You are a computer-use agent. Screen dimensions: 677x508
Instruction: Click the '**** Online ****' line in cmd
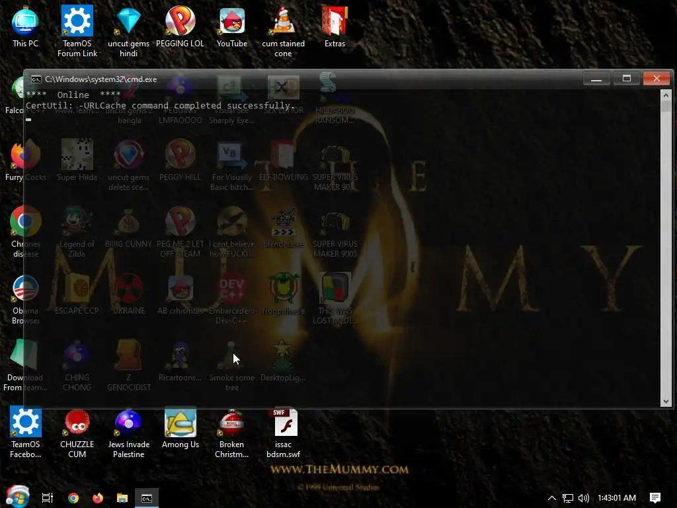(x=73, y=95)
